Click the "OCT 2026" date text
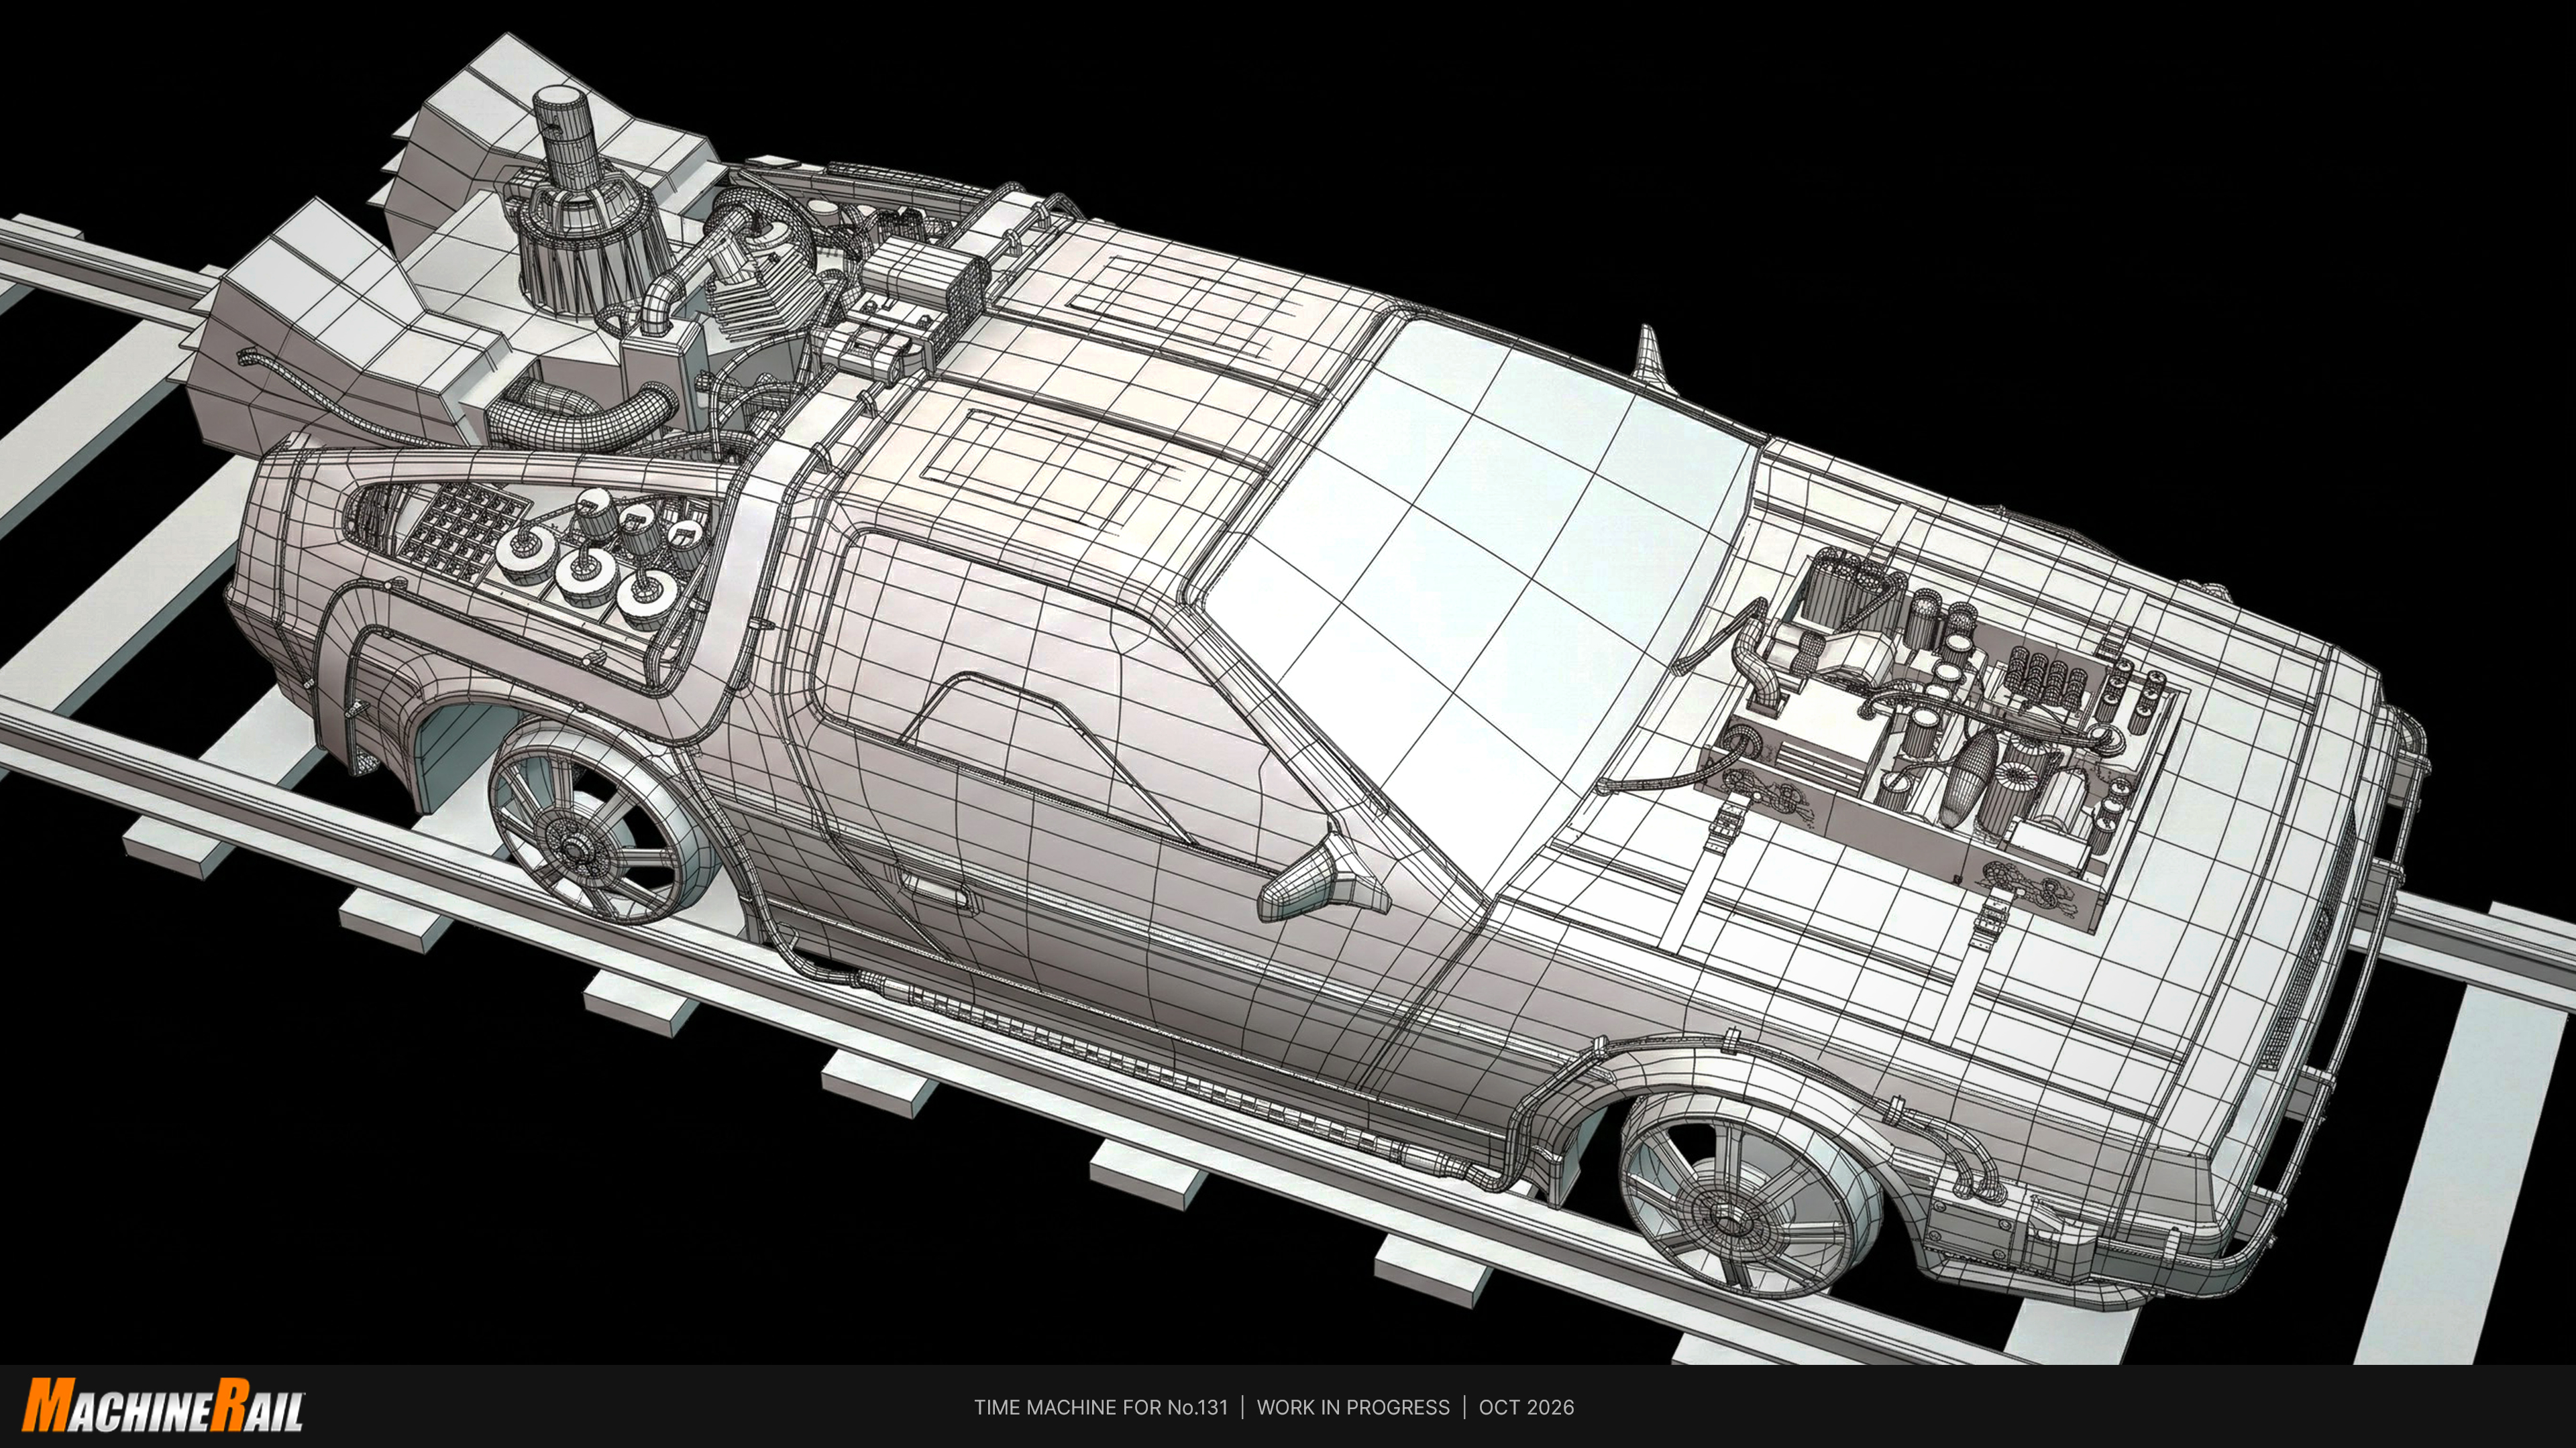The image size is (2576, 1448). pos(1526,1407)
